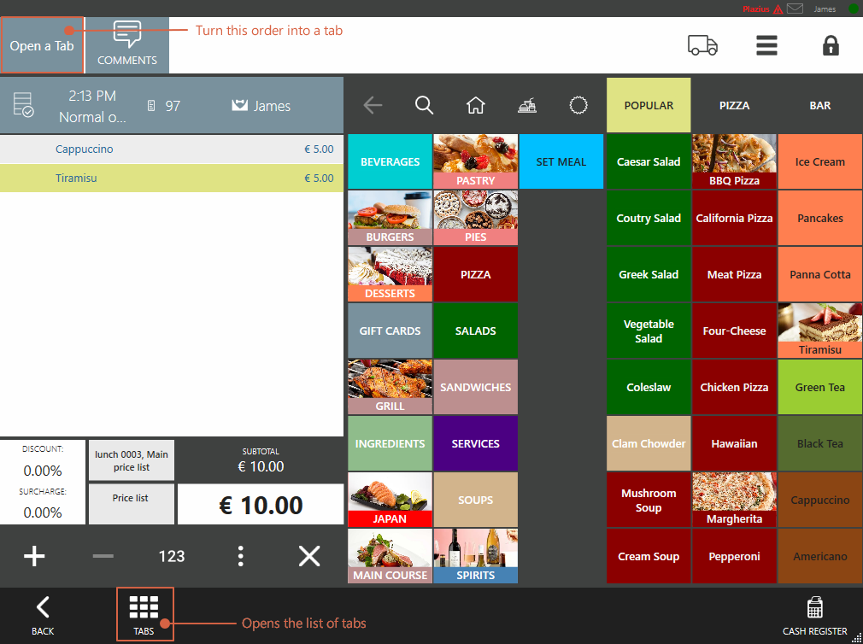Choose the Margherita pizza thumbnail
This screenshot has width=863, height=644.
734,500
